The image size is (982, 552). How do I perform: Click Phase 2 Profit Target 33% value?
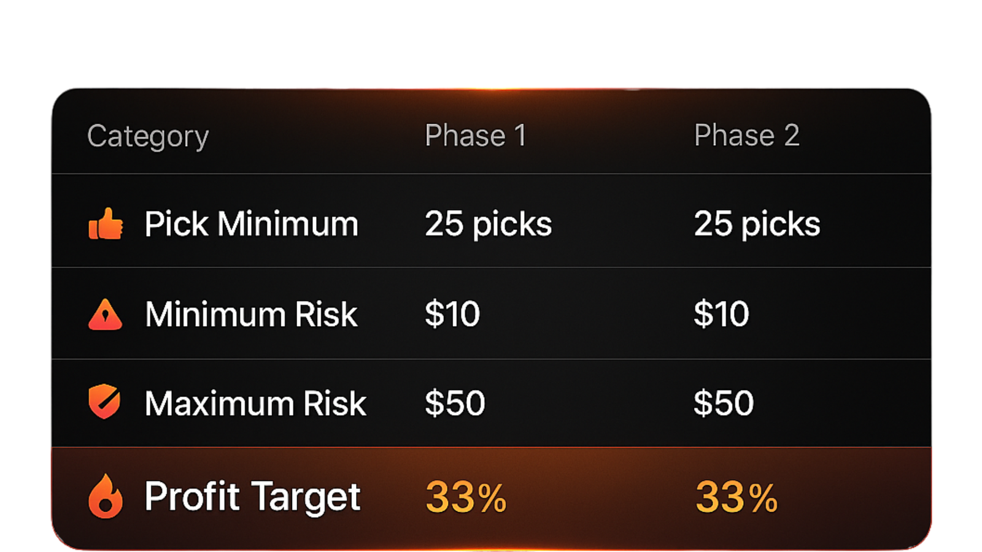point(736,497)
